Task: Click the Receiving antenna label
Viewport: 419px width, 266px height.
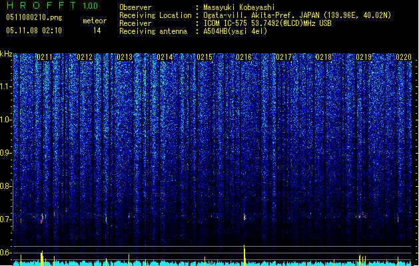Action: tap(153, 31)
